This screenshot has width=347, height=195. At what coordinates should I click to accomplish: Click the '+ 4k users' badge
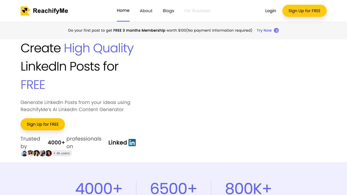coord(62,153)
